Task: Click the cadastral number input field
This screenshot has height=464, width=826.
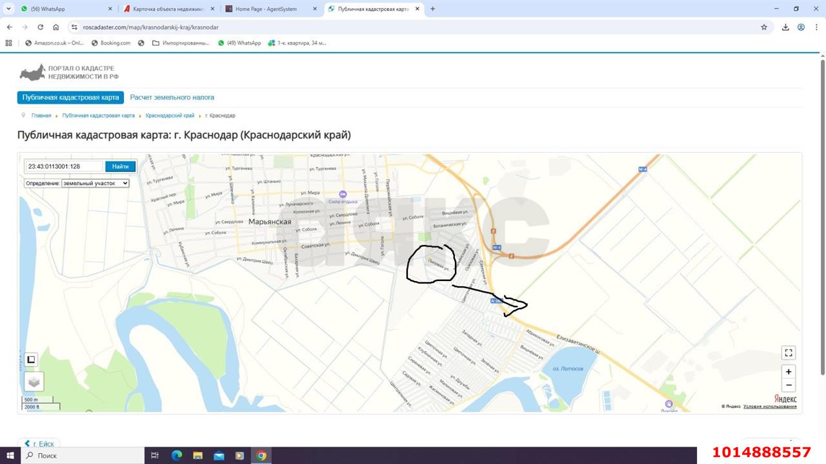Action: 64,166
